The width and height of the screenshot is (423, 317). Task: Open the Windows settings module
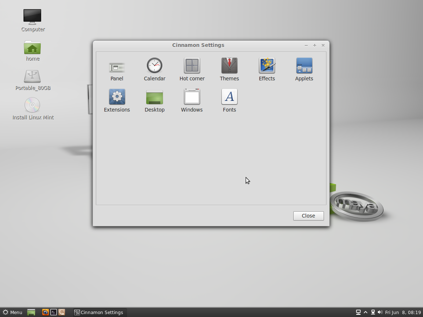(192, 101)
